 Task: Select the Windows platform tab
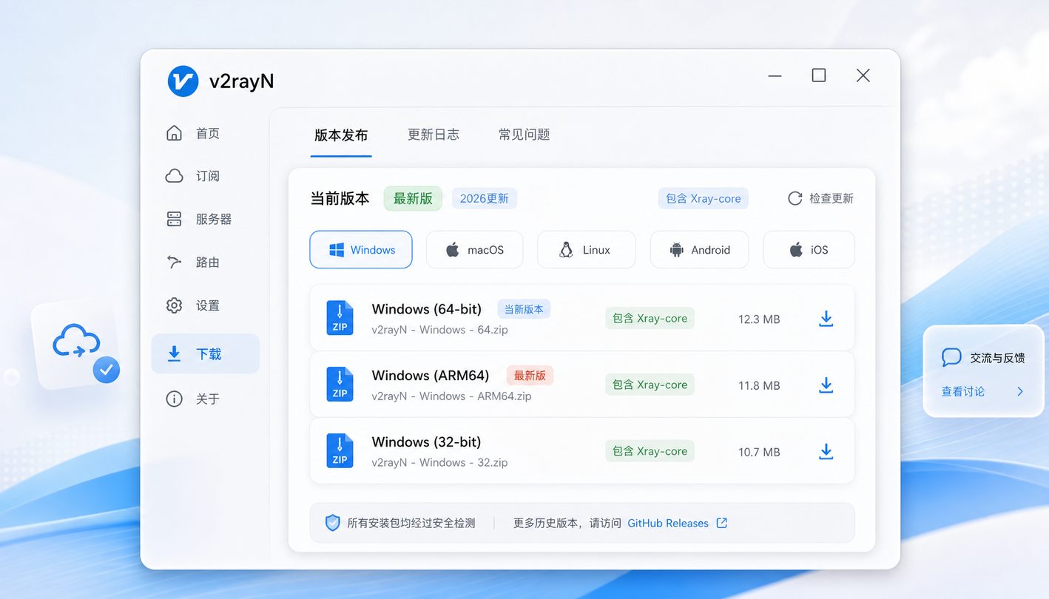361,250
